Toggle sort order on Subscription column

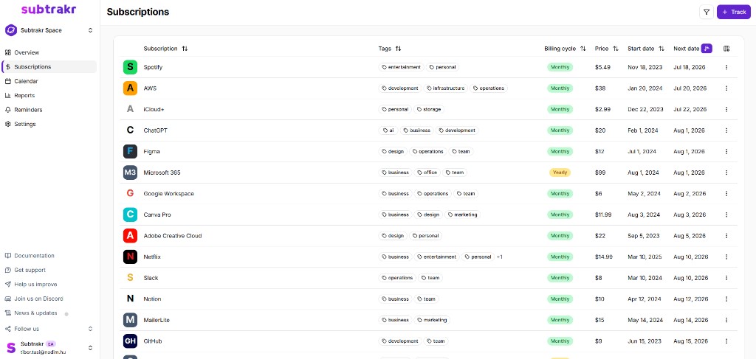185,49
